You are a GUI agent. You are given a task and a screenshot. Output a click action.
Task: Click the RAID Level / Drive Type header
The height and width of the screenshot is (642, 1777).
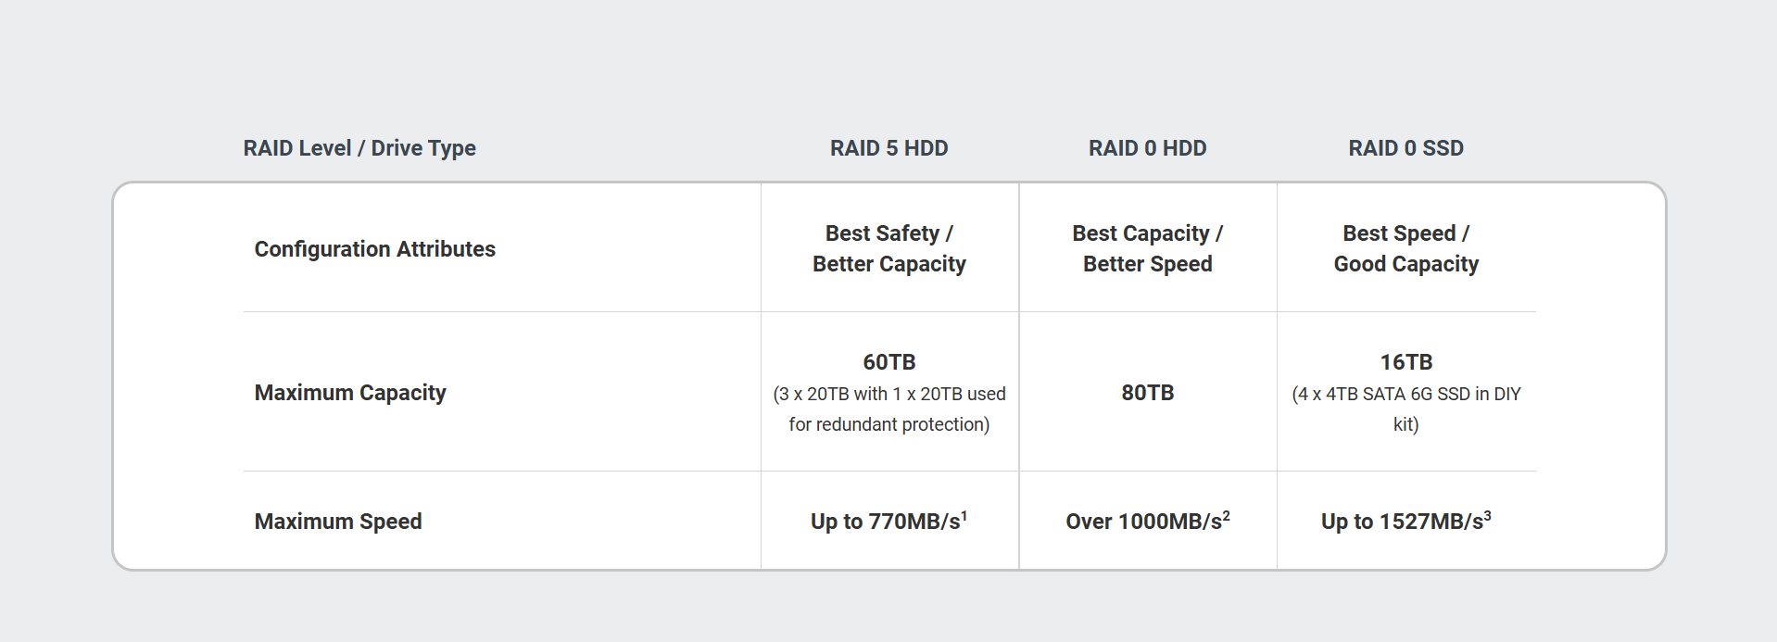pyautogui.click(x=359, y=148)
